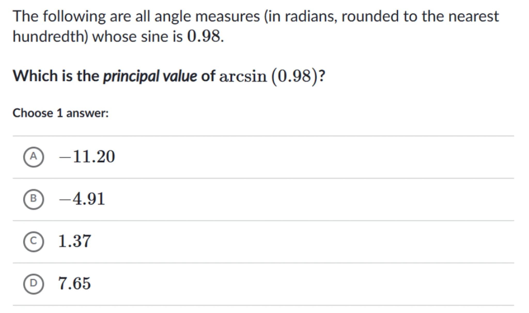Screen dimensions: 529x313
Task: Click "Which is the" in the question
Action: click(56, 76)
